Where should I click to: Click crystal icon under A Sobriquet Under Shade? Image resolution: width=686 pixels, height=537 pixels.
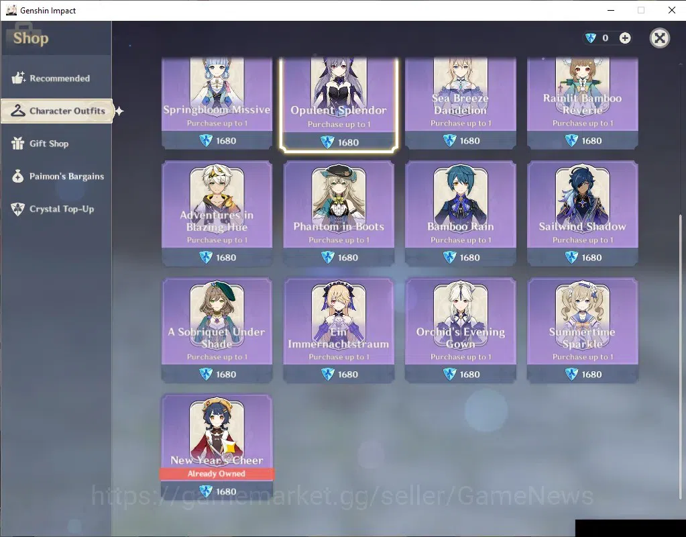pyautogui.click(x=205, y=374)
